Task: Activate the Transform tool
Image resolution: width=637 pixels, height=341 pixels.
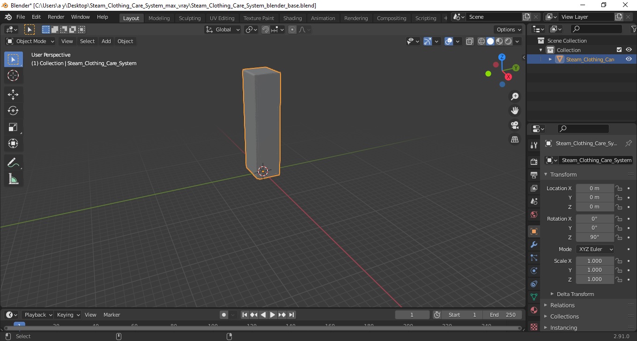Action: tap(13, 144)
